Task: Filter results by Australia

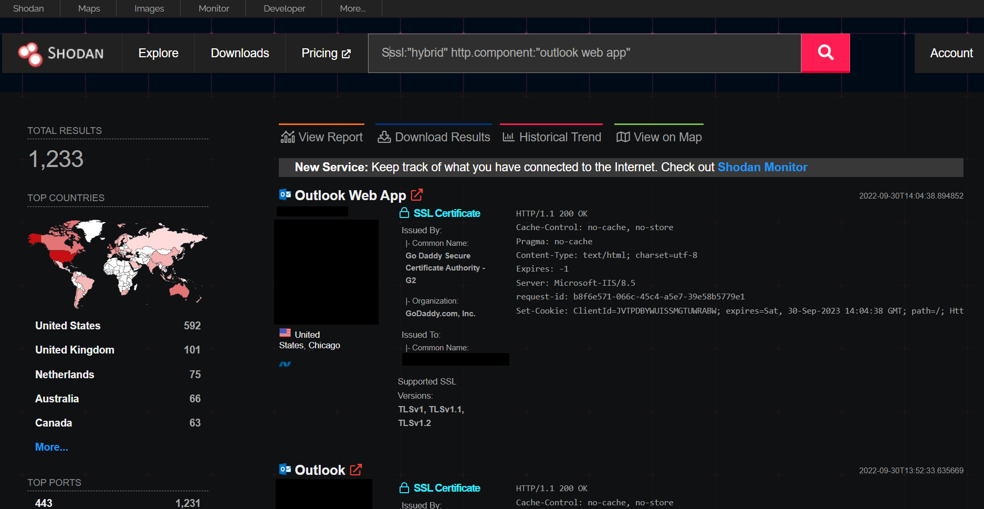Action: pyautogui.click(x=57, y=399)
